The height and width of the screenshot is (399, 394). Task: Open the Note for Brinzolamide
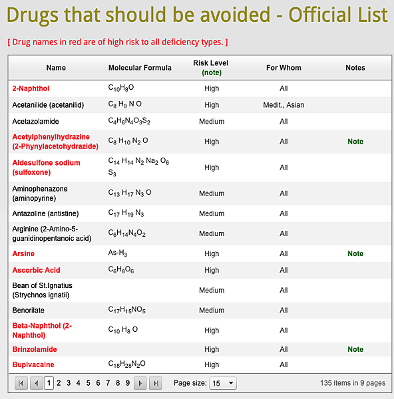coord(355,349)
